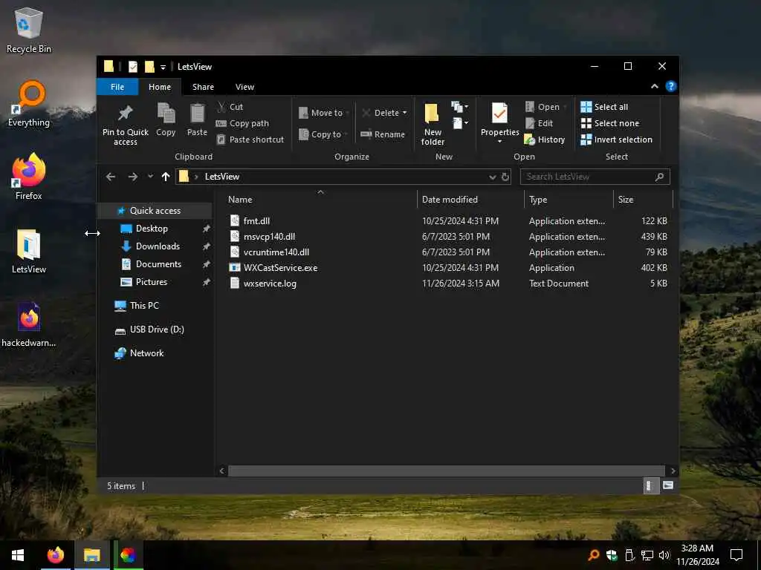Open the File menu tab
This screenshot has height=570, width=761.
coord(117,87)
